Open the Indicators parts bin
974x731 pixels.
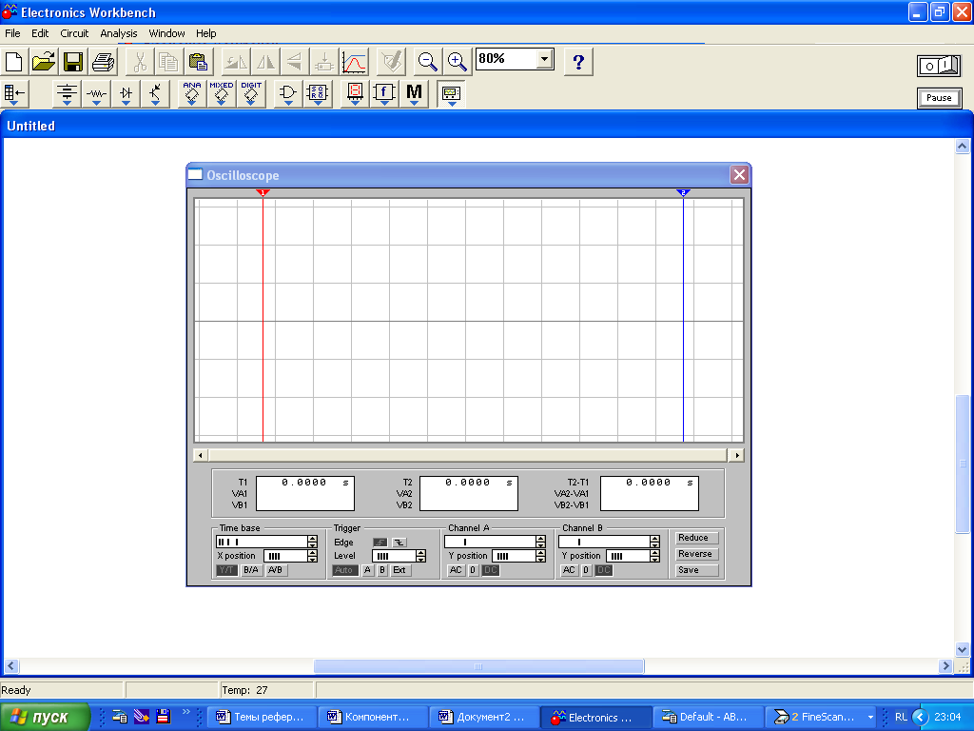point(355,94)
